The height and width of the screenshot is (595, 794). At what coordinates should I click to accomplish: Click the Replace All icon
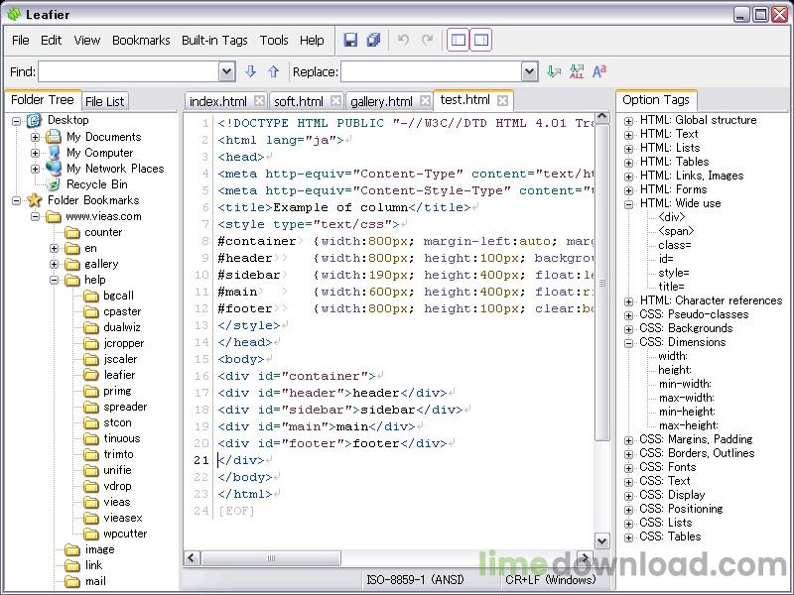pyautogui.click(x=577, y=71)
